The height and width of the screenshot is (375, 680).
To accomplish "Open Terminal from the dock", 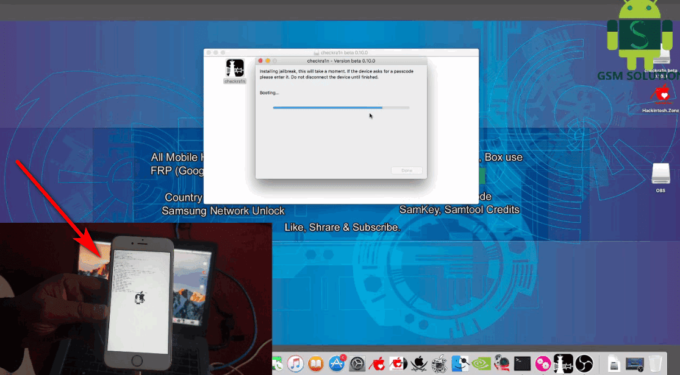I will pyautogui.click(x=522, y=364).
